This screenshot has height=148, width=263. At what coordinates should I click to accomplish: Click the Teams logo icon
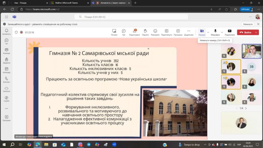pos(14,17)
